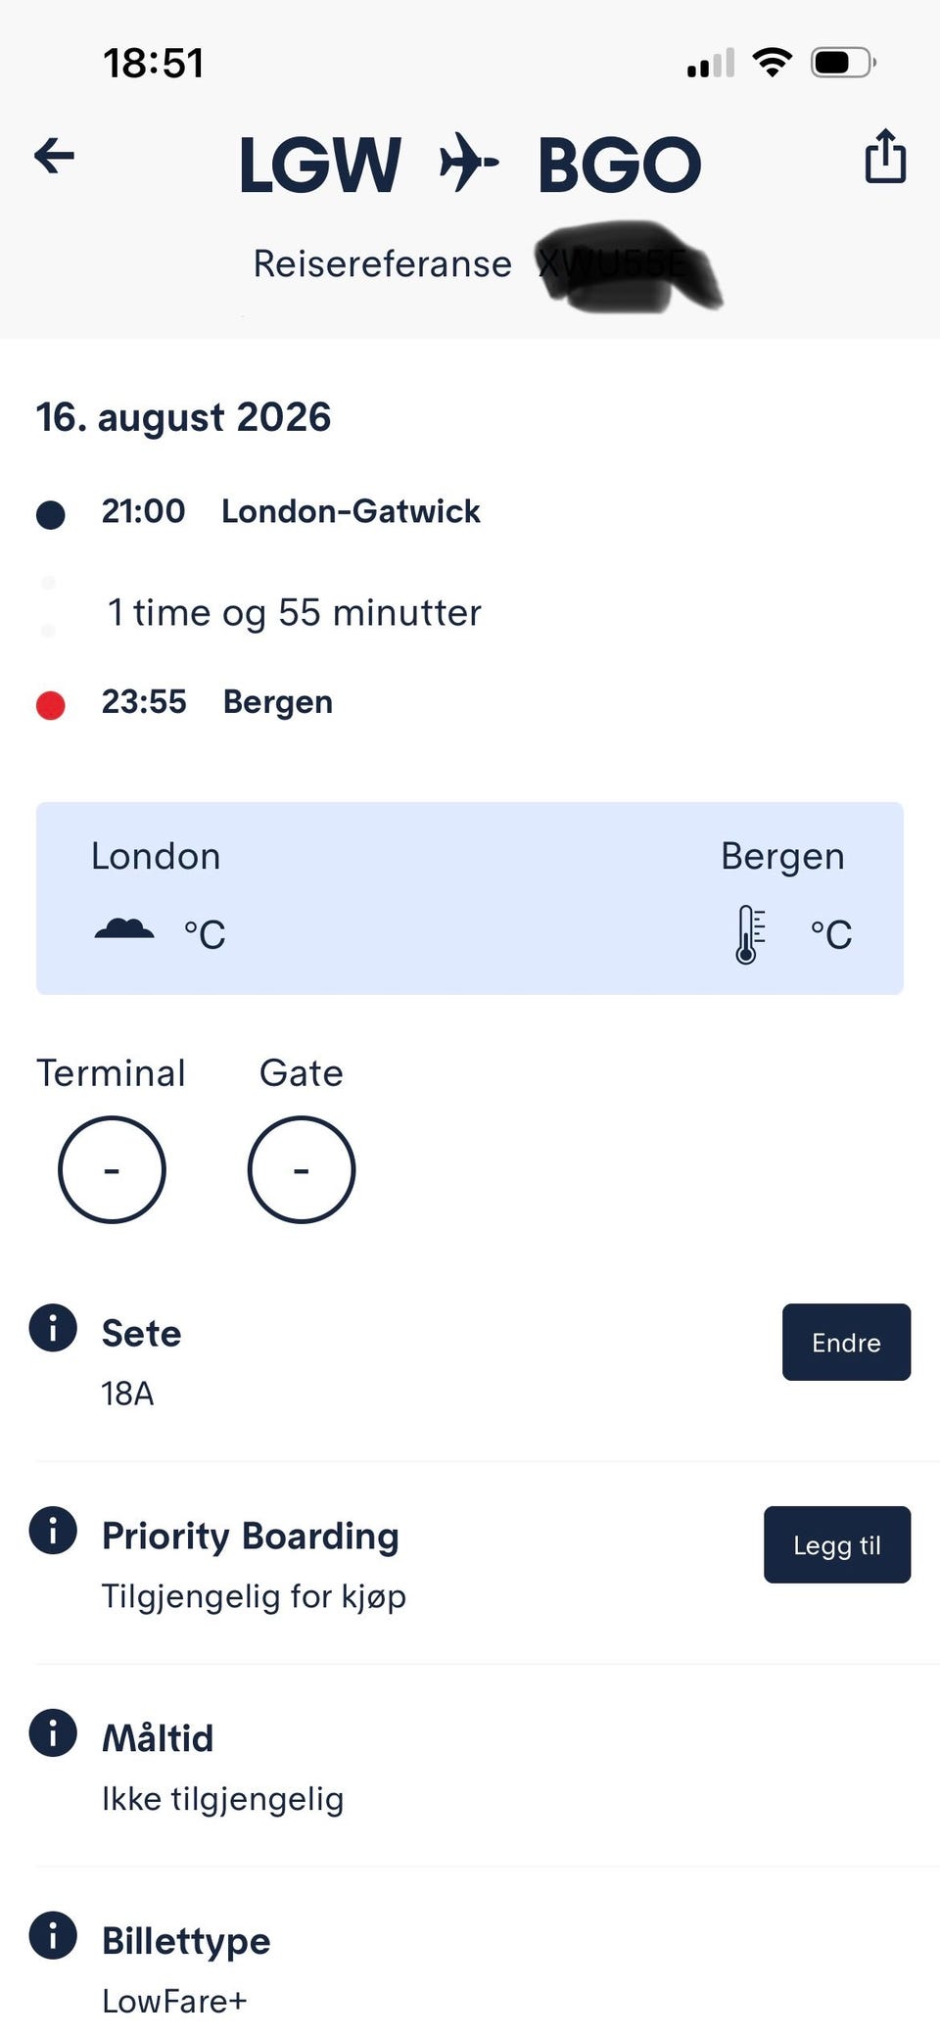Tap the info icon beside Sete
Viewport: 940px width, 2035px height.
(x=53, y=1328)
